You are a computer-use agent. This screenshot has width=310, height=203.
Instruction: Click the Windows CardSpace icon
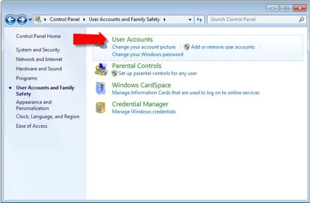coord(101,88)
